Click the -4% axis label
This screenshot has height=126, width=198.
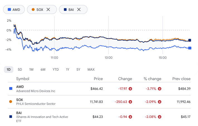(8, 50)
